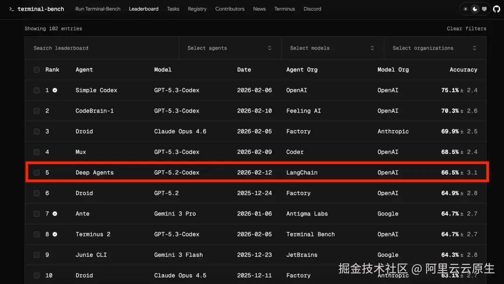Open the Discord link

point(312,9)
